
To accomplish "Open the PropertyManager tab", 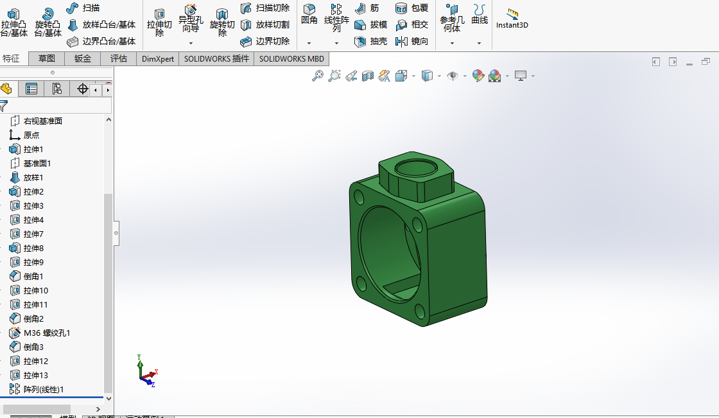I will (x=31, y=89).
